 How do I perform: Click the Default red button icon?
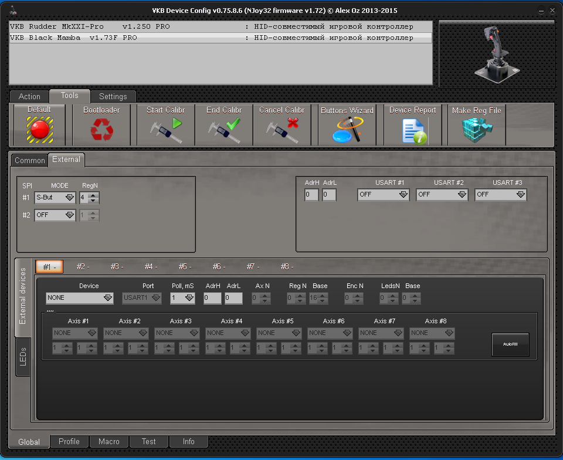(x=39, y=130)
